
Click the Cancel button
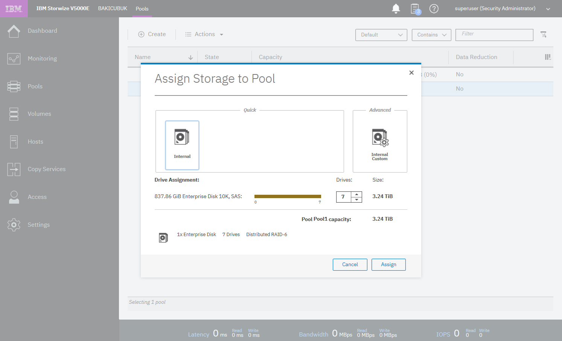(x=350, y=265)
